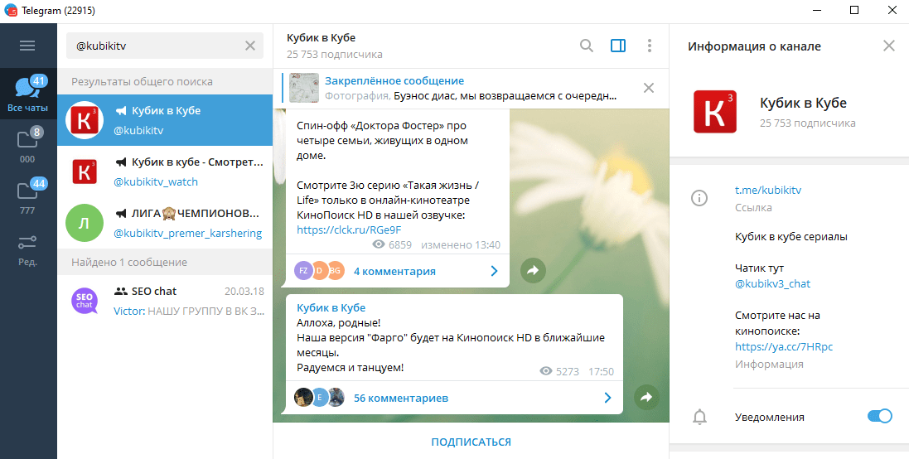Clear the @kubikitv search field
Screen dimensions: 909x459
pyautogui.click(x=250, y=46)
